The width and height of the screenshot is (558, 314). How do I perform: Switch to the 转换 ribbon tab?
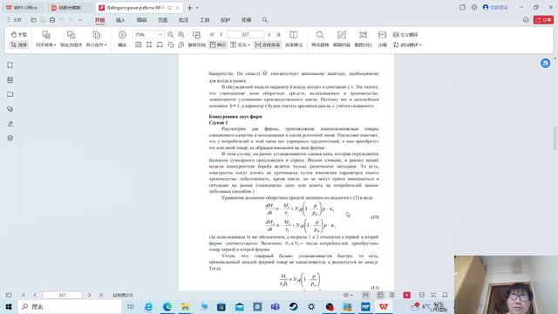click(x=246, y=20)
